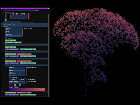Expand the third collapsed child painter header
Screen dimensions: 140x105
[x=27, y=59]
